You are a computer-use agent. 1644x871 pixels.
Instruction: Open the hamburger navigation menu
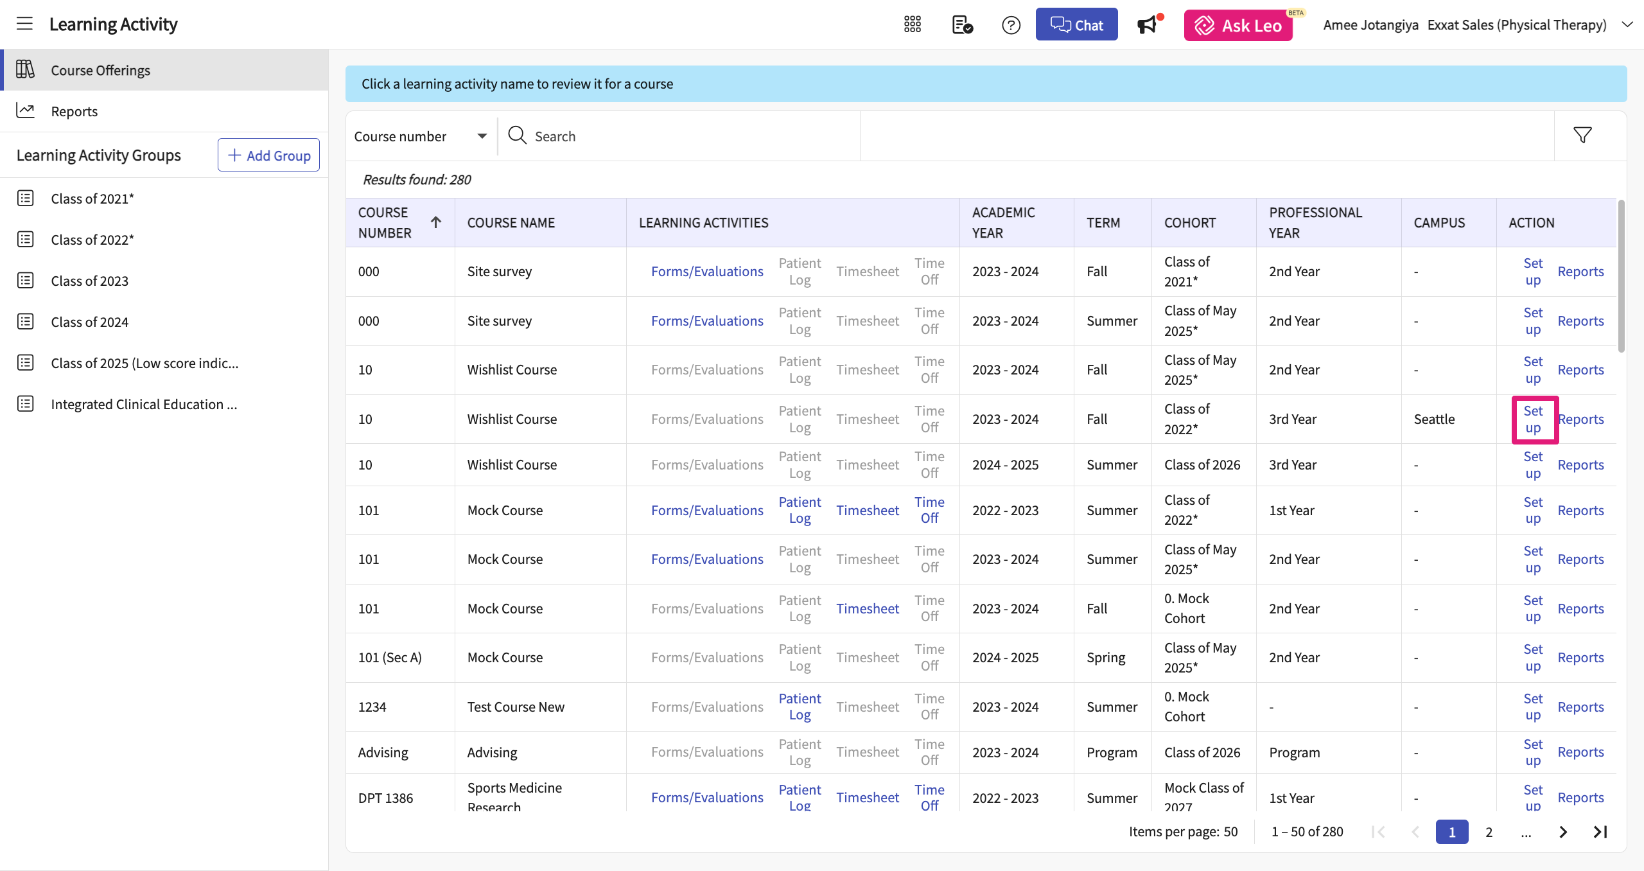point(24,24)
